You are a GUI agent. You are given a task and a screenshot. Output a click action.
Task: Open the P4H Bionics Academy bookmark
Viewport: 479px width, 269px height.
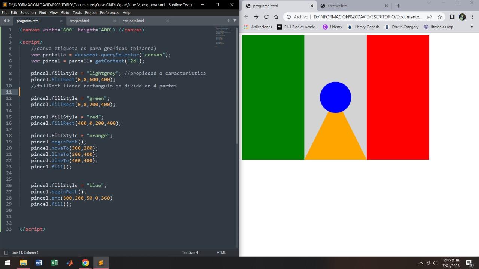point(298,27)
